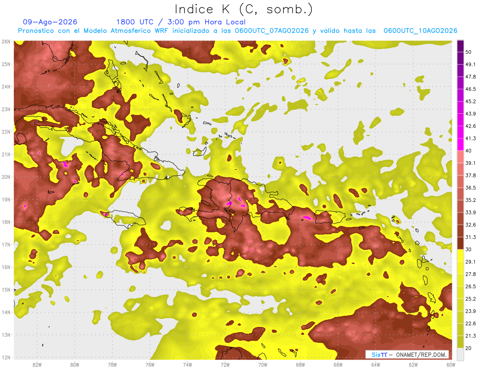This screenshot has width=479, height=370.
Task: Click the bright magenta colorbar segment above 40
Action: [460, 144]
